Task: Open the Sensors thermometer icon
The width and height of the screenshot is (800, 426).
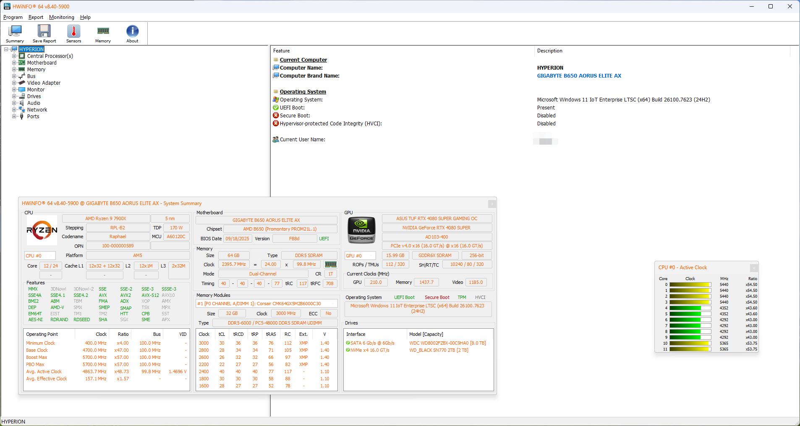Action: point(73,31)
